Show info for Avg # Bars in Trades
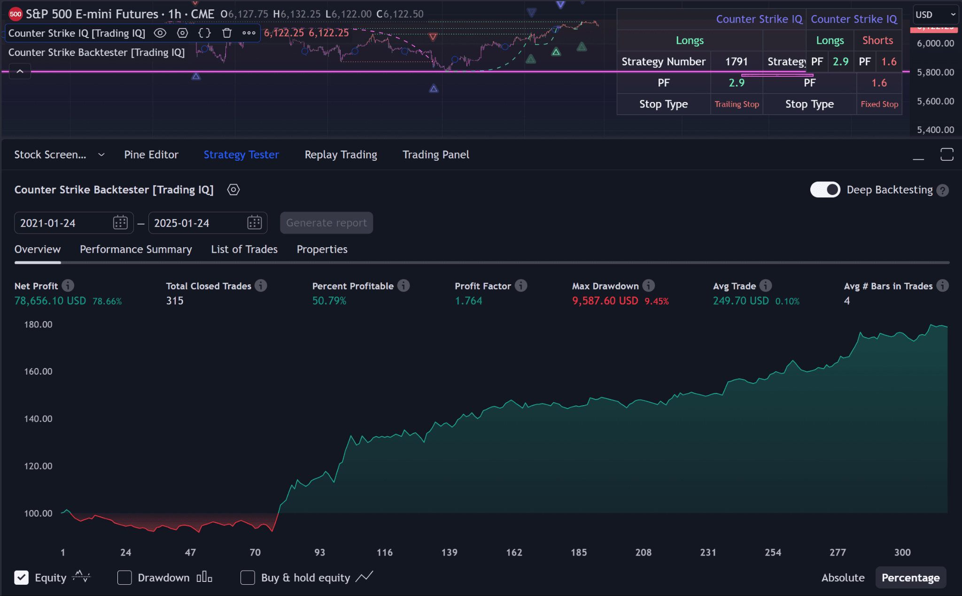The image size is (962, 596). (x=942, y=286)
